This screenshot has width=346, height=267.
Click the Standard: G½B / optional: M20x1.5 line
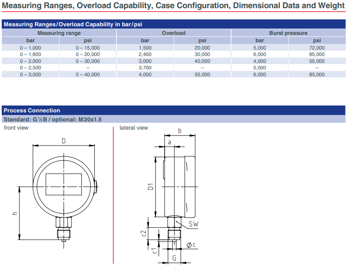tap(53, 120)
